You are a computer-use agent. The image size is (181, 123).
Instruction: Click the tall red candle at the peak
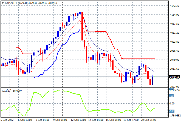tap(82, 26)
